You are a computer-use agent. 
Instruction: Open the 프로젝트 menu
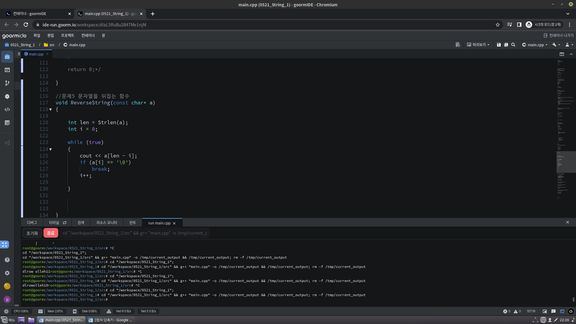[68, 35]
